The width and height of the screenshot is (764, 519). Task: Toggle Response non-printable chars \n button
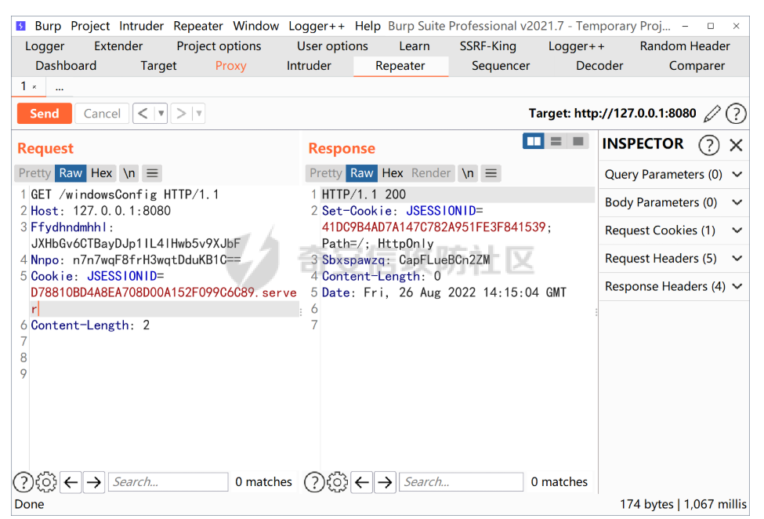[x=468, y=173]
